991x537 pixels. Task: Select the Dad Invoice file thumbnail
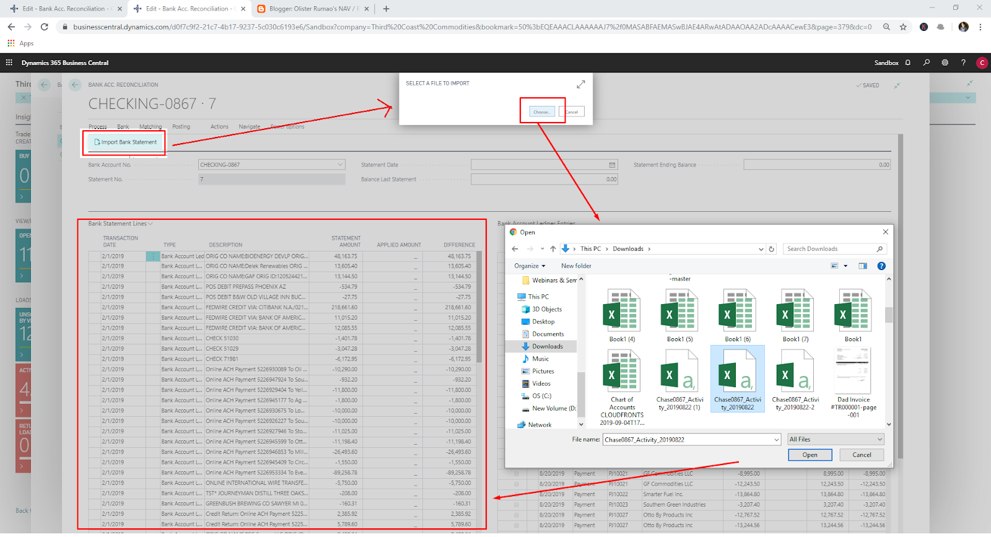coord(853,383)
